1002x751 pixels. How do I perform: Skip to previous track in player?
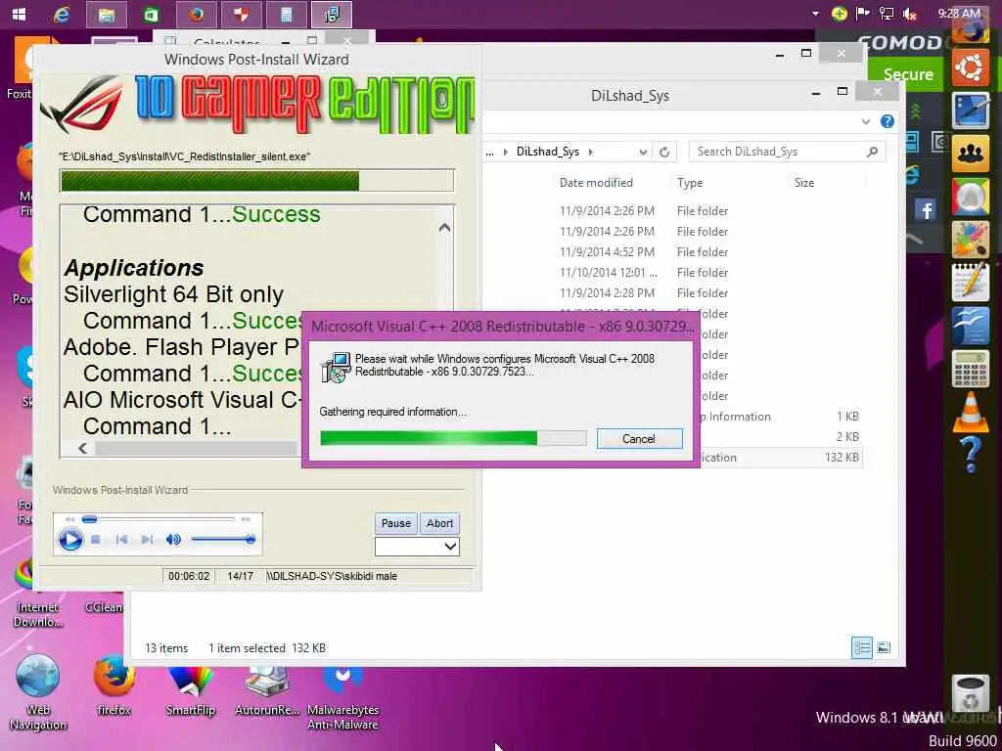pos(121,540)
